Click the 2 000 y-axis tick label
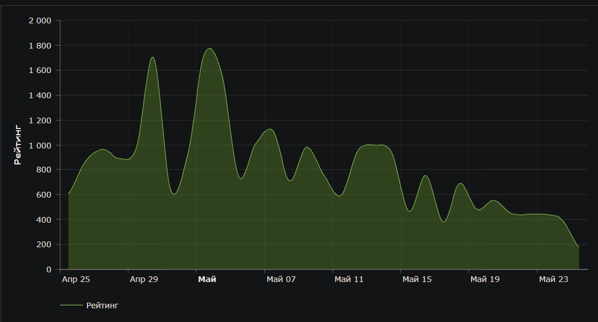The height and width of the screenshot is (322, 598). (x=40, y=21)
